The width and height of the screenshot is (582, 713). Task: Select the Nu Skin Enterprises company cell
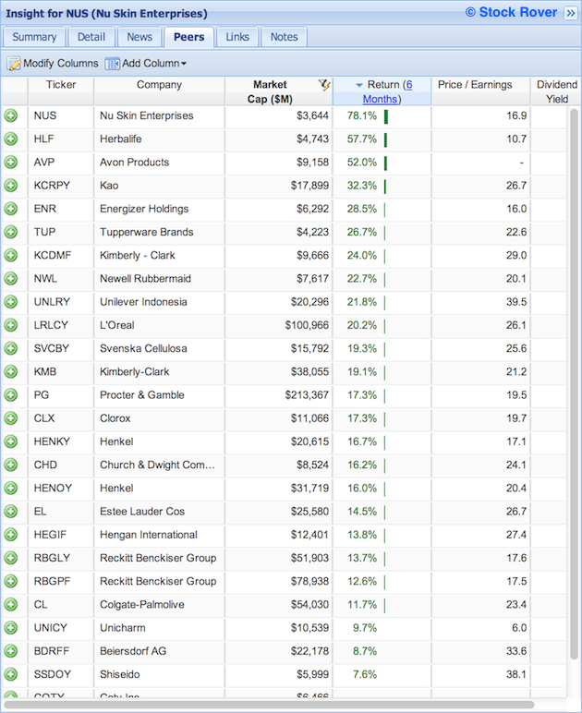click(x=159, y=115)
